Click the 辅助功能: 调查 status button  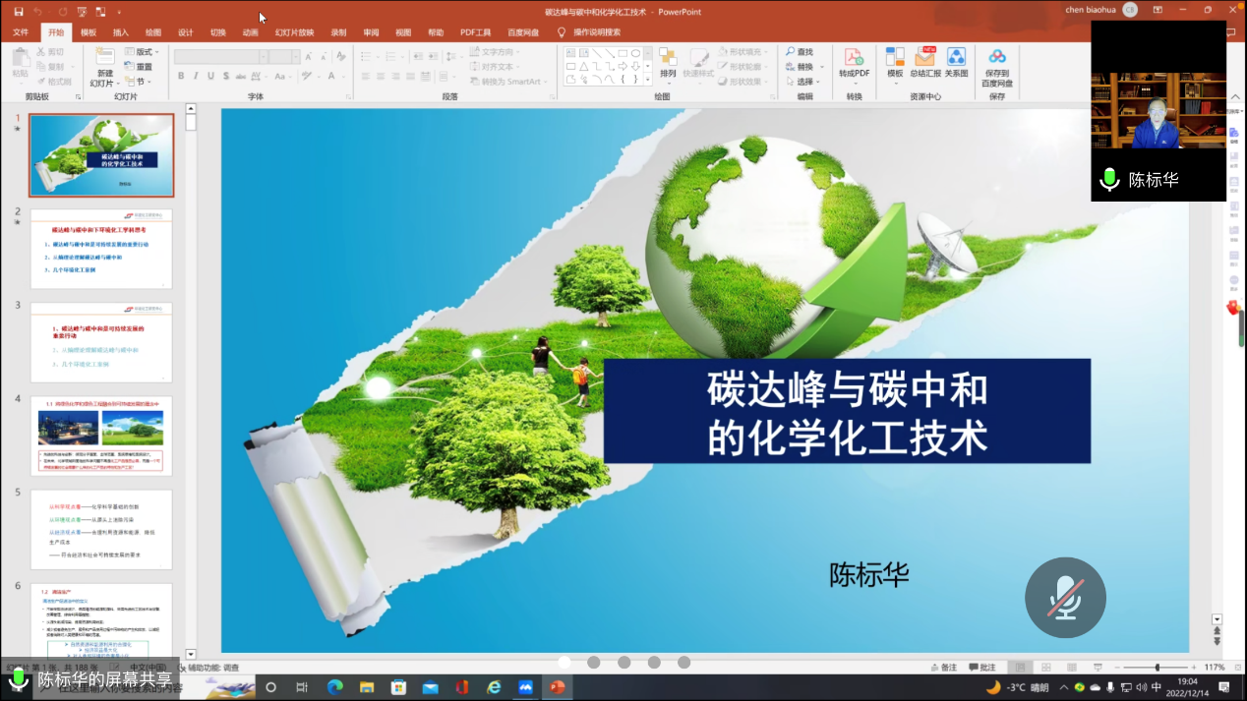(x=207, y=668)
